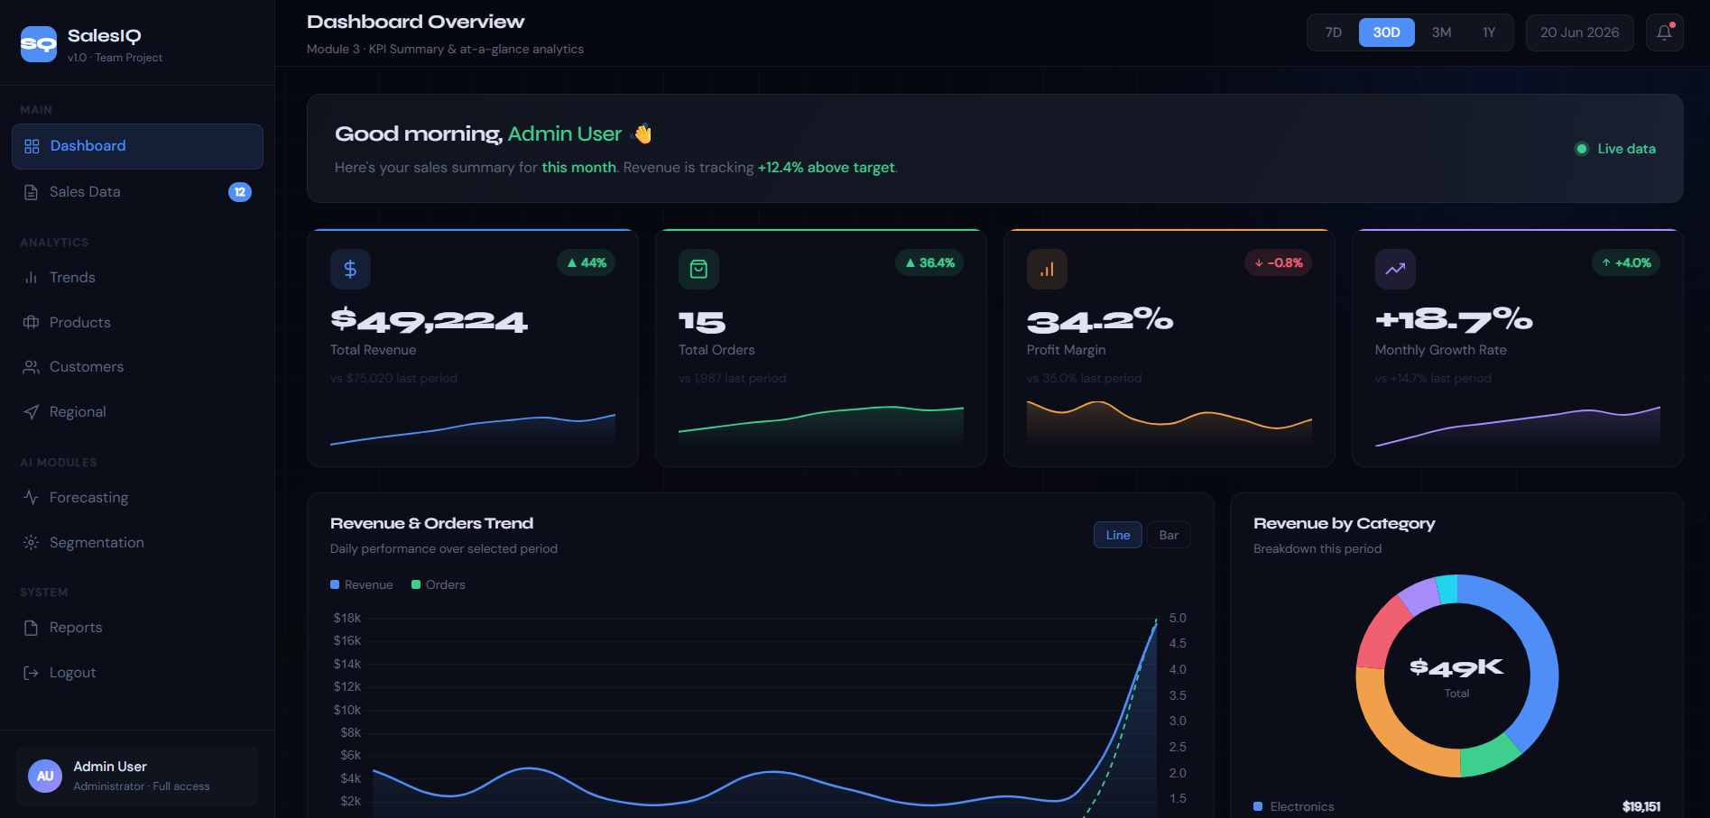The image size is (1710, 818).
Task: Click the Profit Margin sparkline chart
Action: (x=1169, y=422)
